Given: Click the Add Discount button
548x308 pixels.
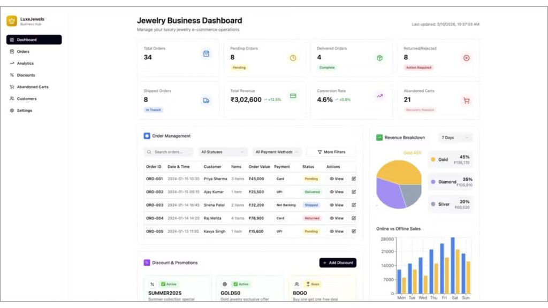Looking at the screenshot, I should [338, 263].
